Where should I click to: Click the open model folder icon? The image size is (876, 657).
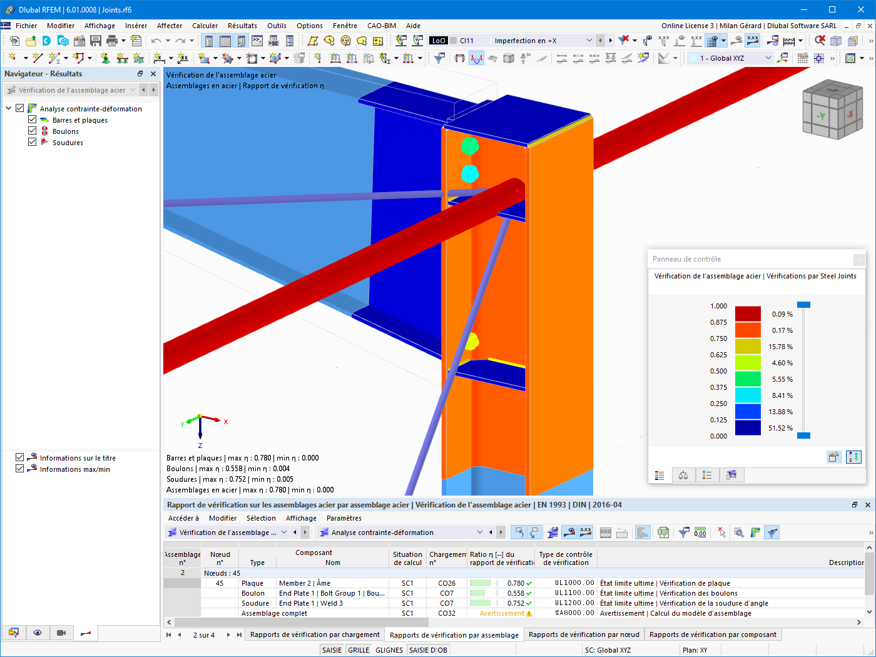[31, 41]
